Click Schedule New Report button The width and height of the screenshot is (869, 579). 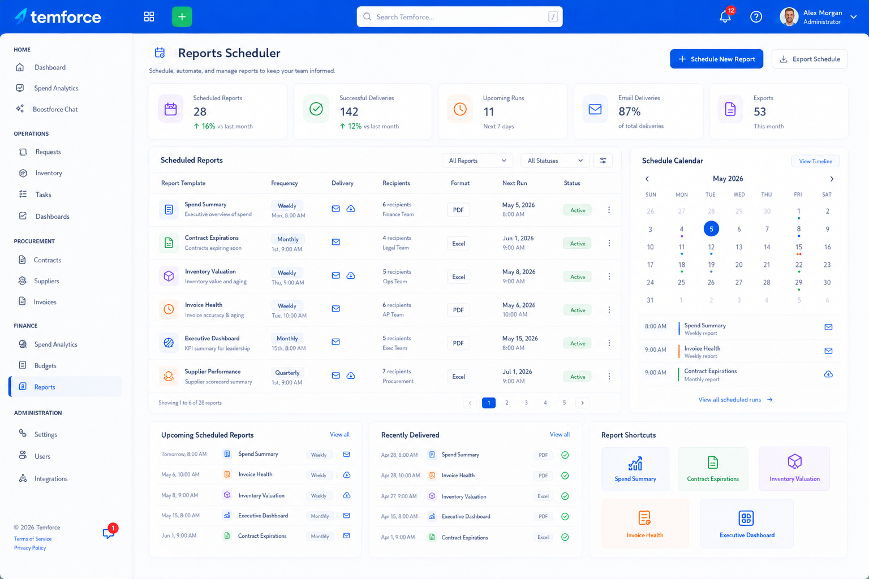click(716, 59)
